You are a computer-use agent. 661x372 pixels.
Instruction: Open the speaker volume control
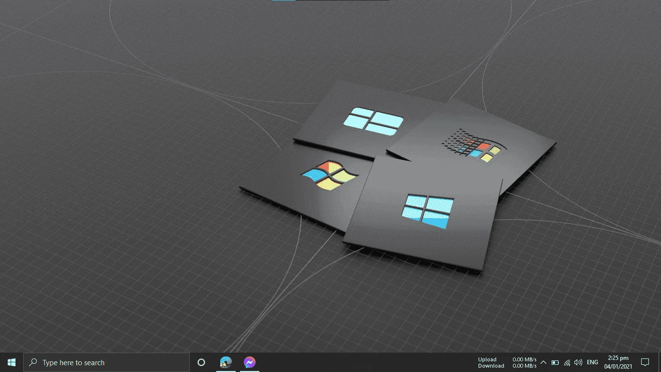[x=578, y=362]
